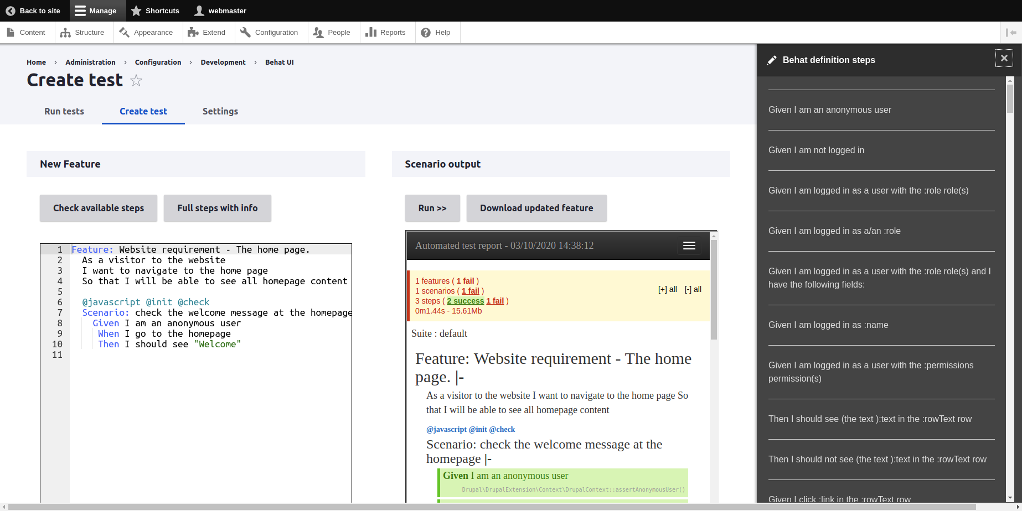Toggle the Manage toolbar tray

95,11
